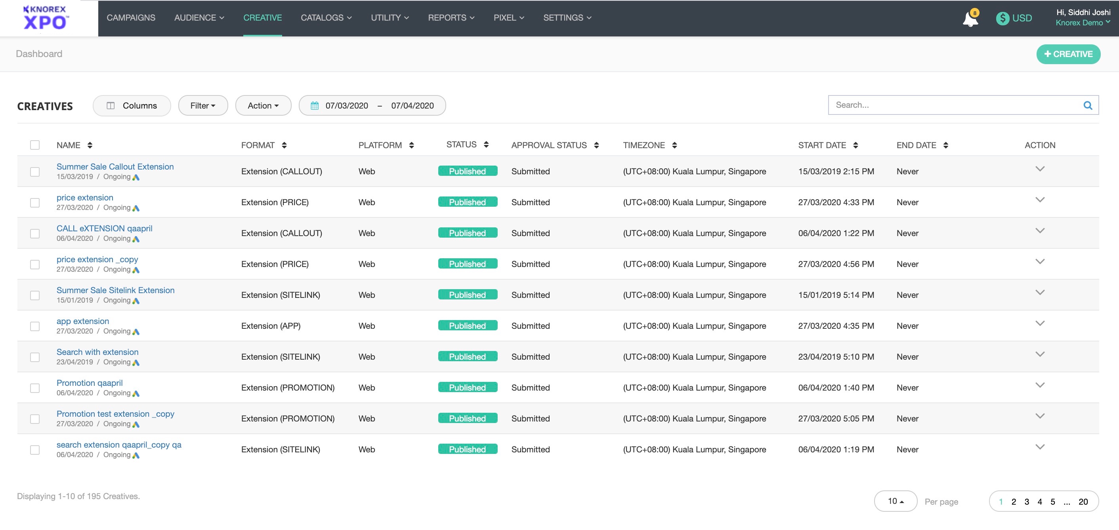Sort by APPROVAL STATUS column arrows
This screenshot has width=1119, height=530.
tap(596, 145)
